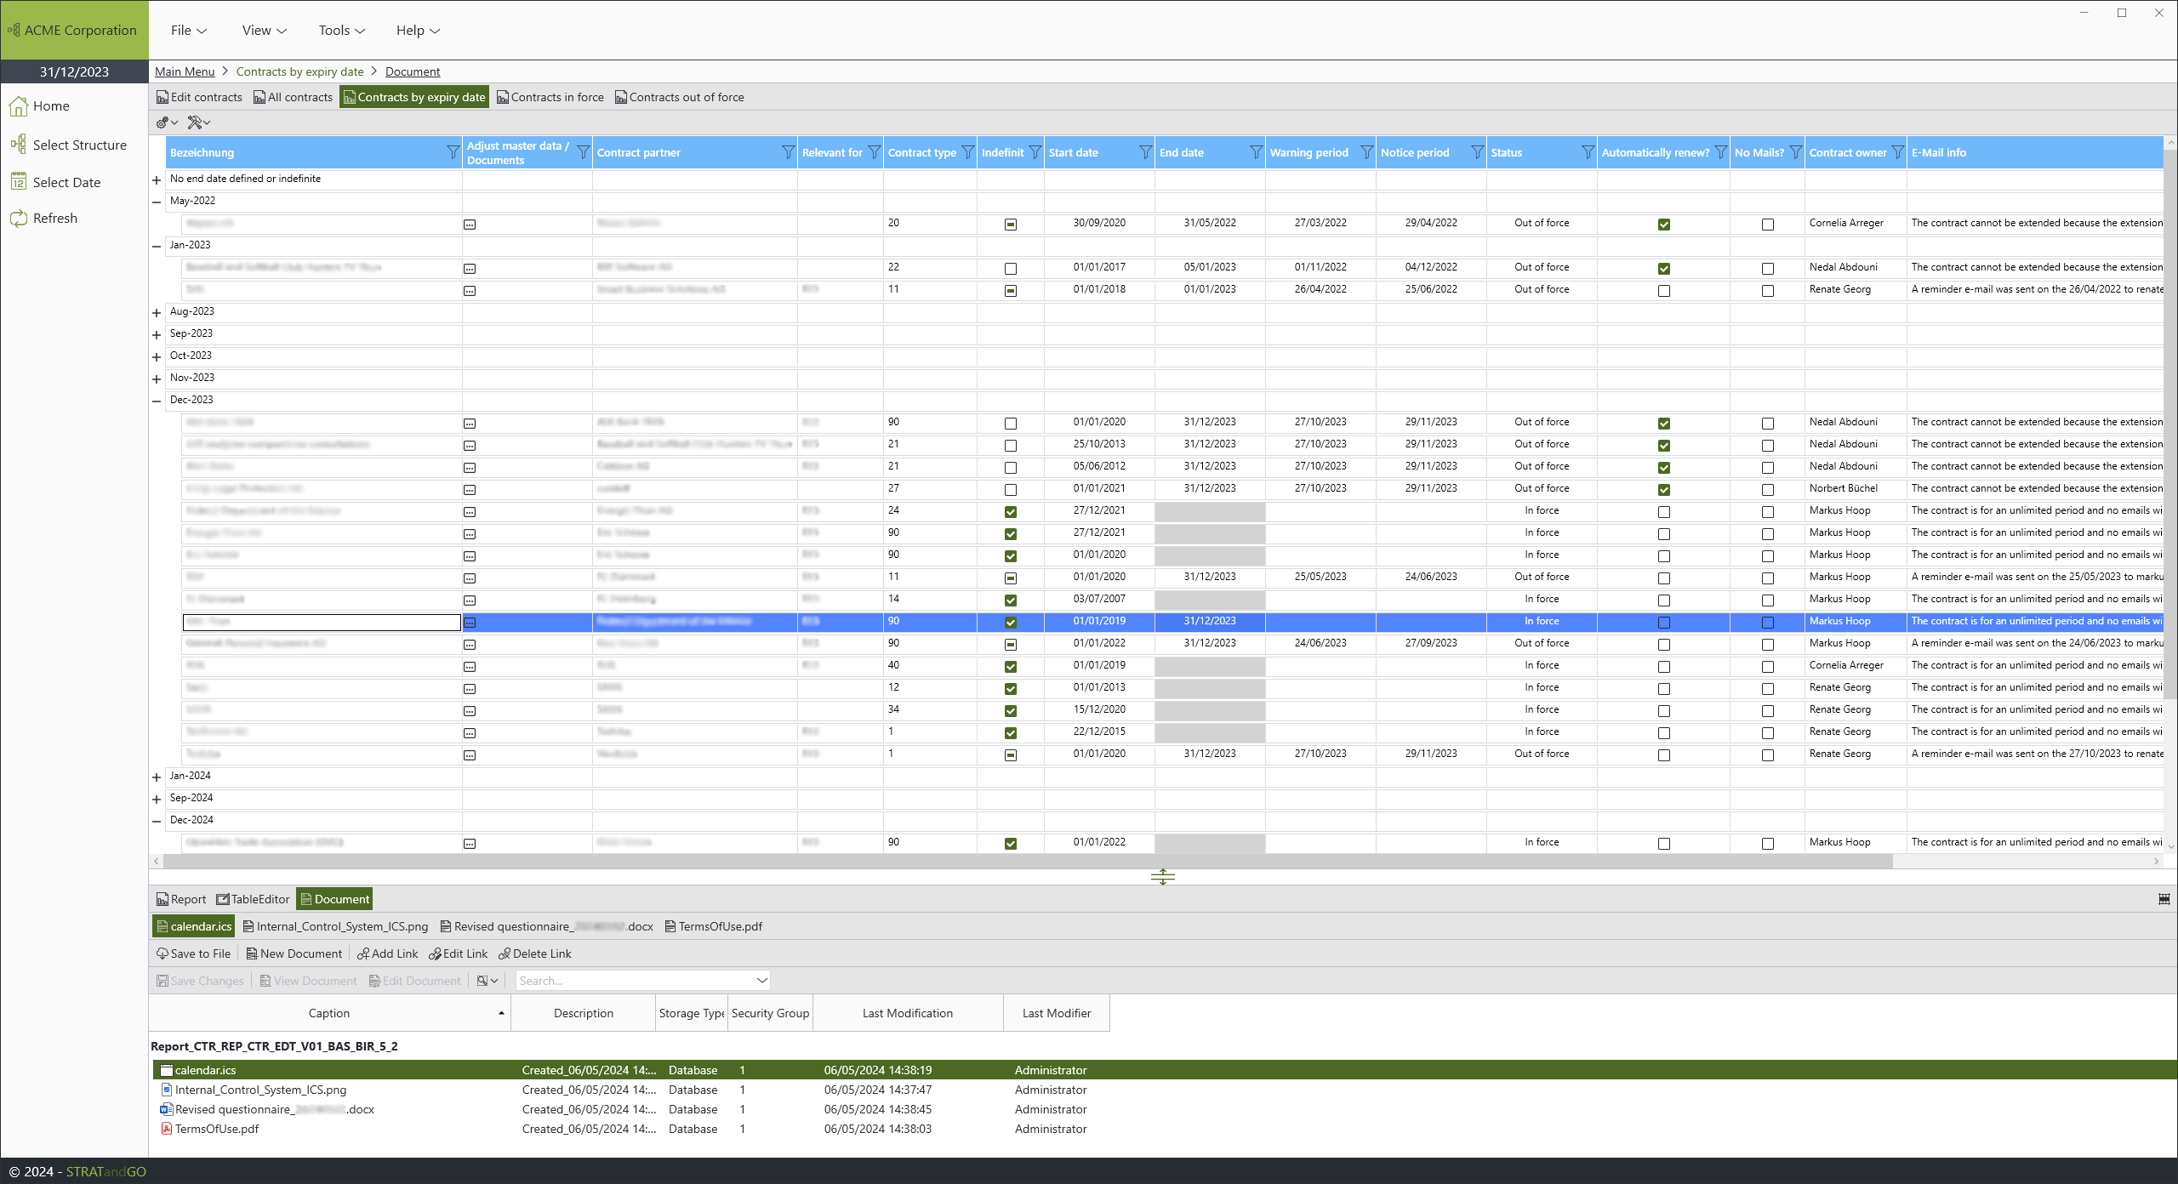
Task: Open the gear settings toolbar dropdown icon
Action: [167, 122]
